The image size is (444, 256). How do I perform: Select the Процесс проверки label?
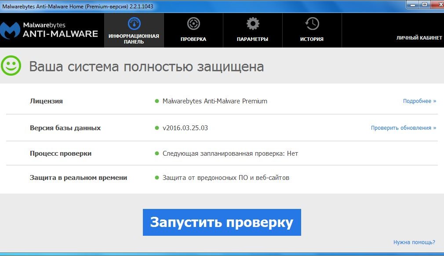[61, 154]
